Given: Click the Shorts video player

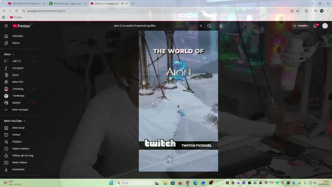Looking at the screenshot, I should point(178,101).
